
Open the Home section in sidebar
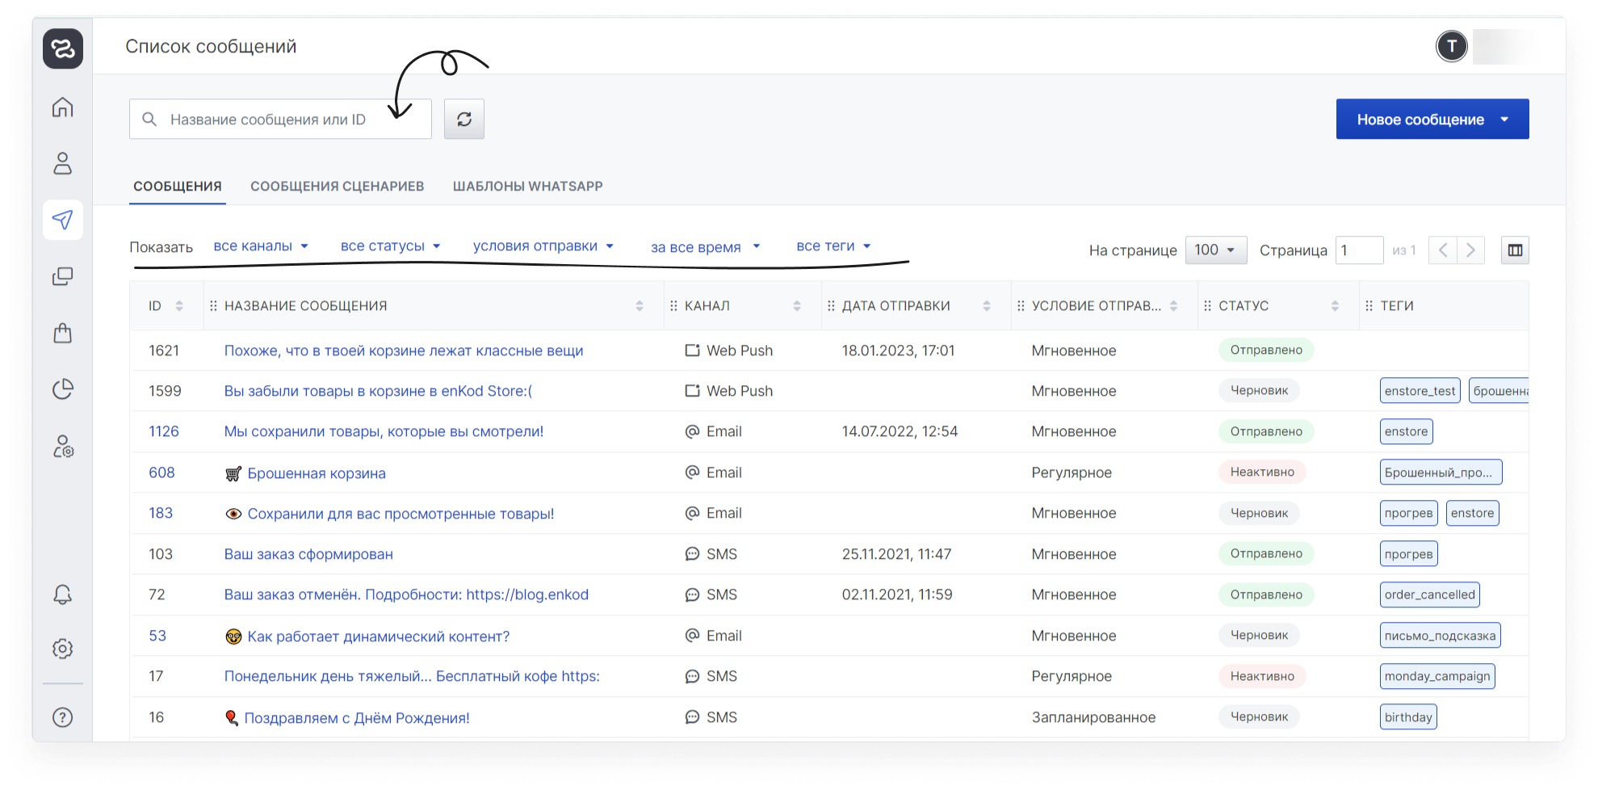coord(63,107)
